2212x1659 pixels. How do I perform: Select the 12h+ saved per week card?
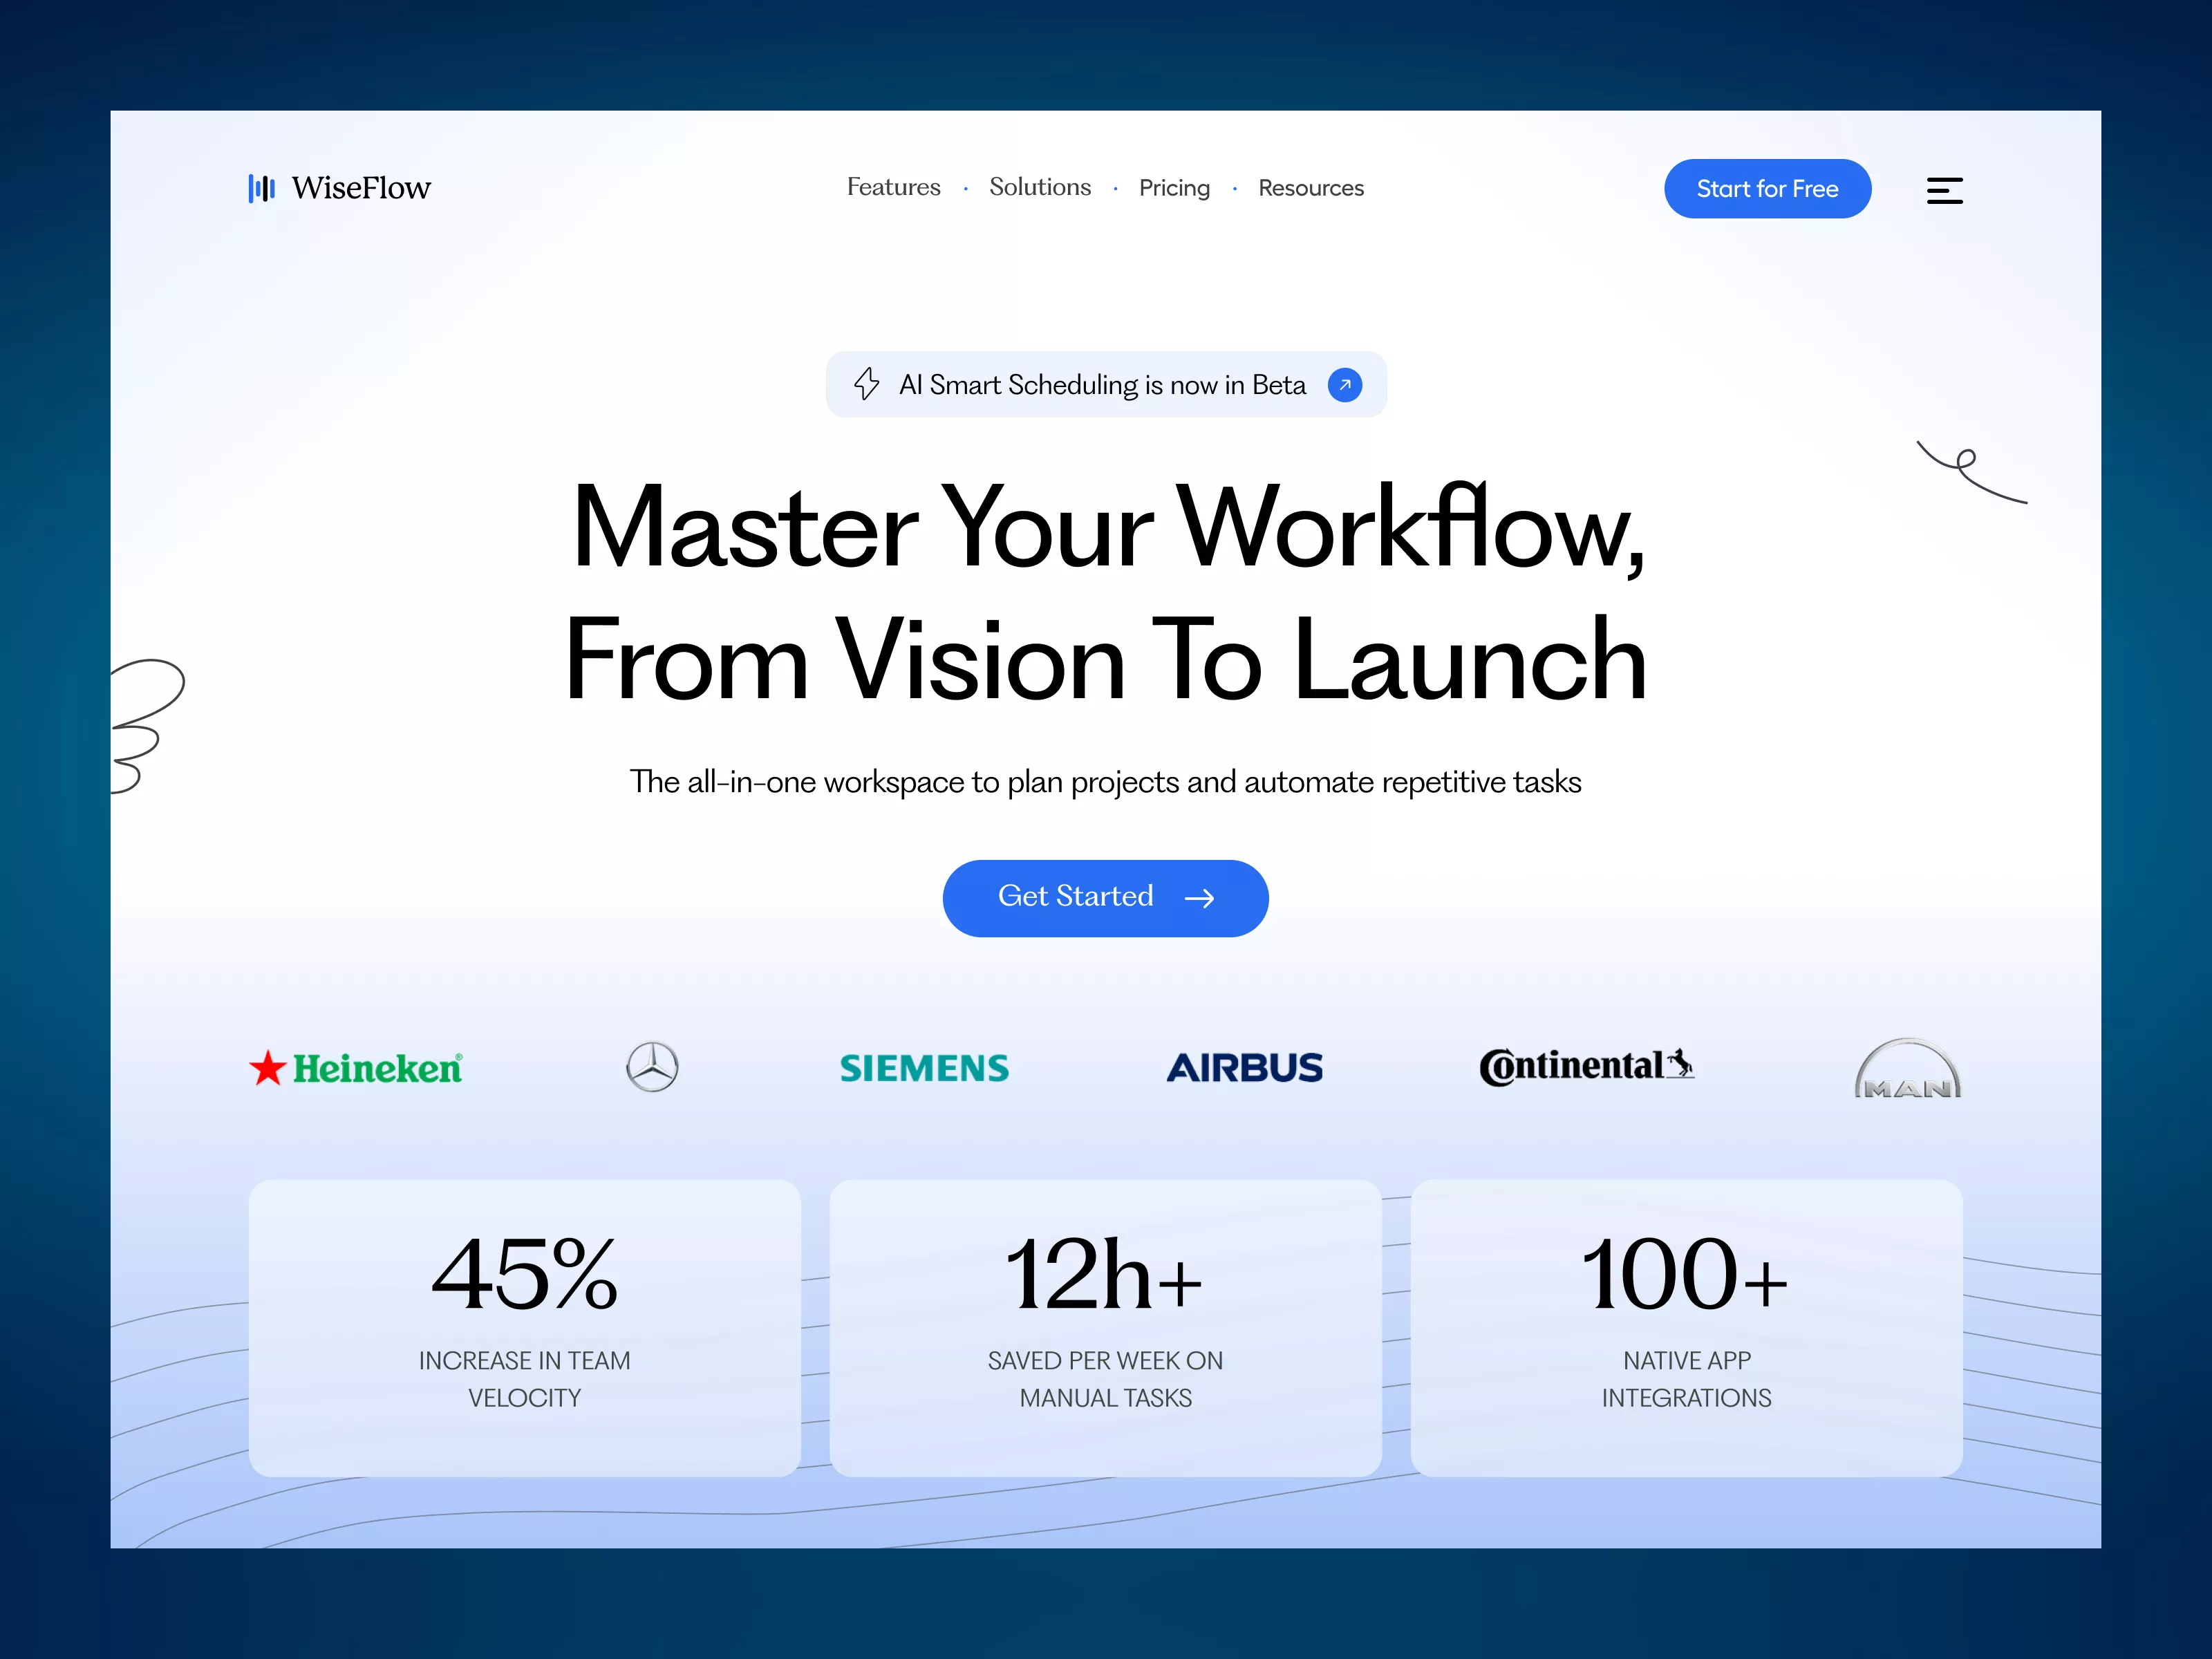click(x=1105, y=1327)
